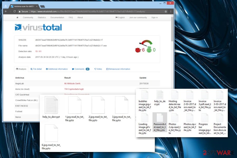Select the Analysis tab
Image resolution: width=237 pixels, height=158 pixels.
[21, 69]
